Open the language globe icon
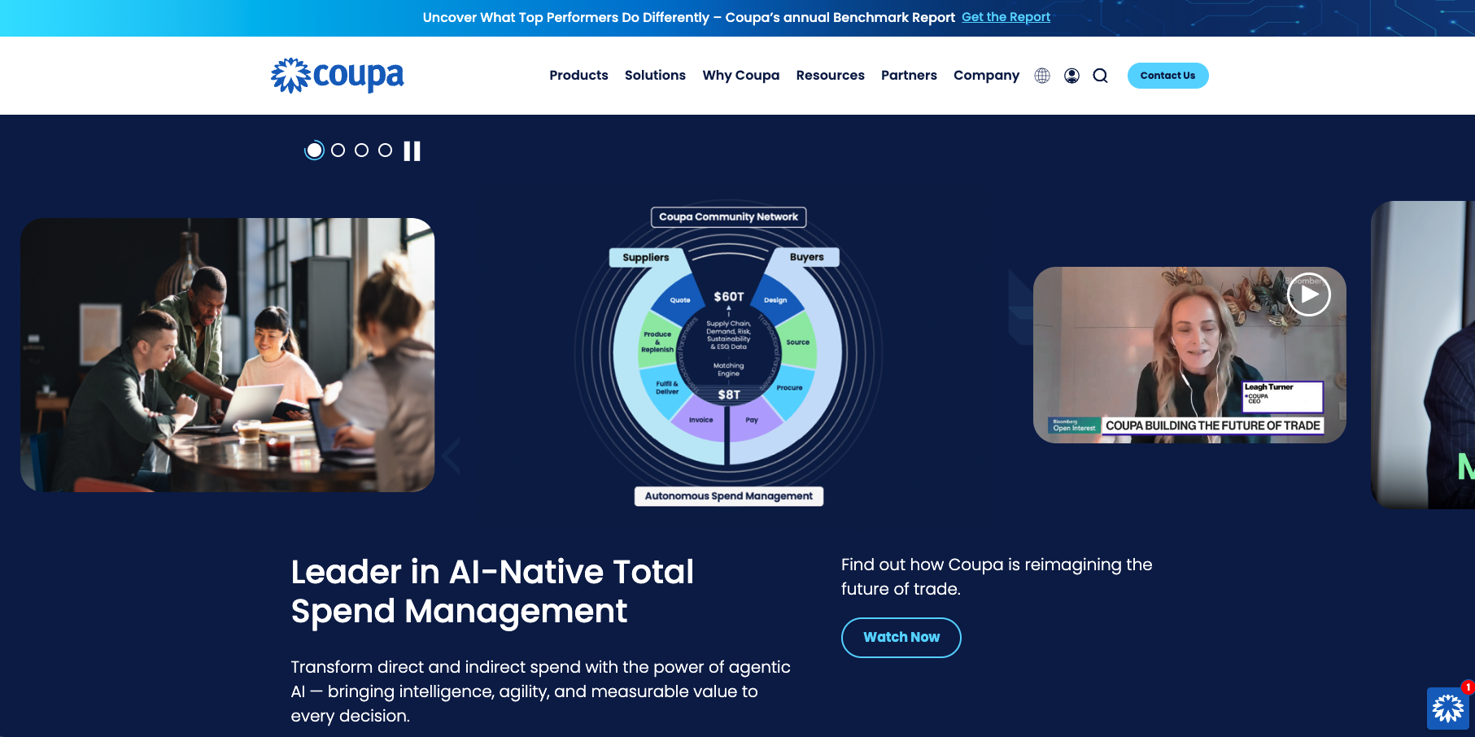The image size is (1475, 737). click(1042, 76)
